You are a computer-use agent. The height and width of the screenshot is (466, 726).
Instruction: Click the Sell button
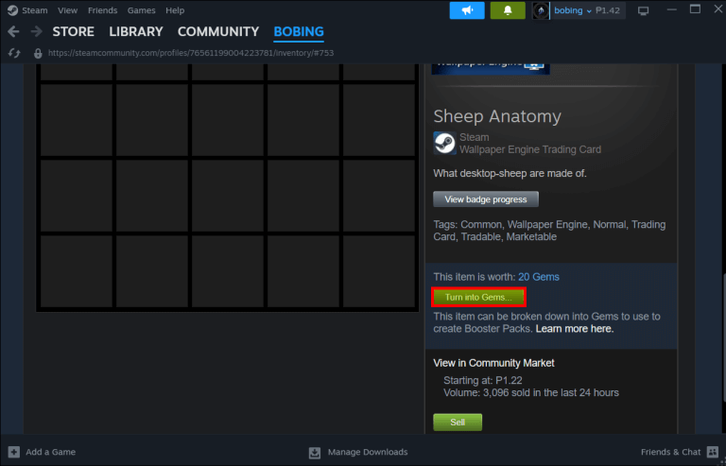[x=458, y=422]
